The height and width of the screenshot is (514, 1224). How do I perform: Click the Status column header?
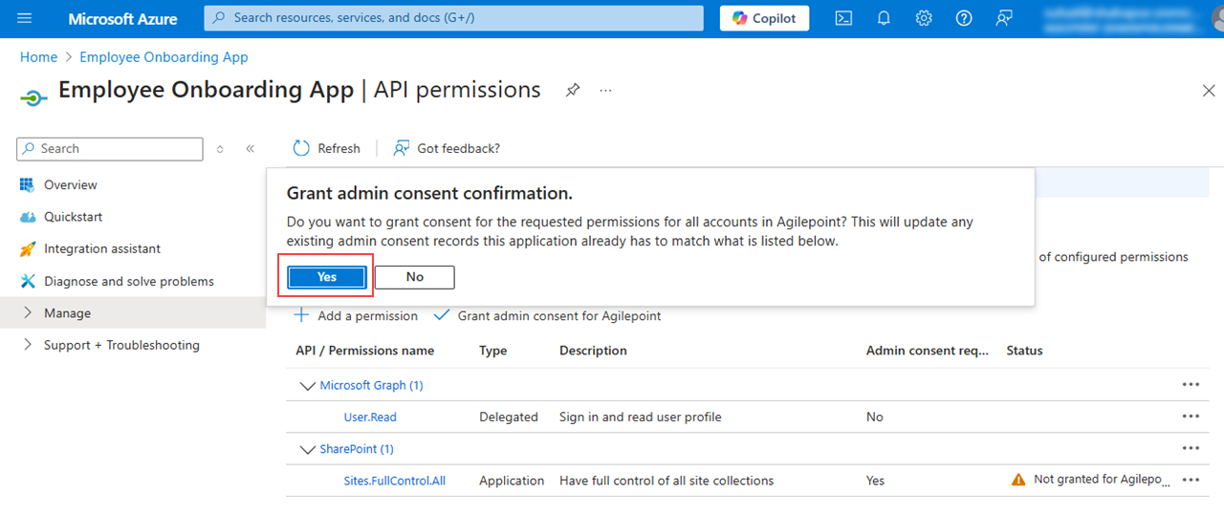pyautogui.click(x=1024, y=351)
